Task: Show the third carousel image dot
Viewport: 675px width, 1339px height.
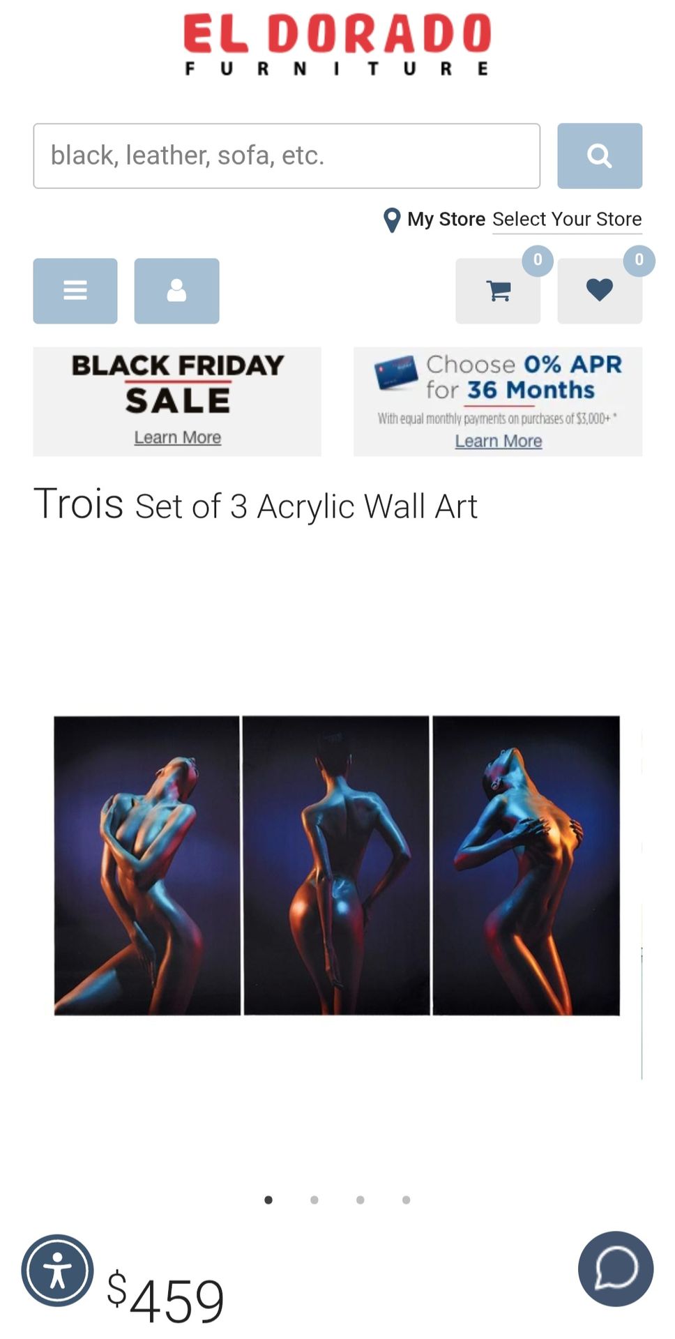Action: (x=360, y=1200)
